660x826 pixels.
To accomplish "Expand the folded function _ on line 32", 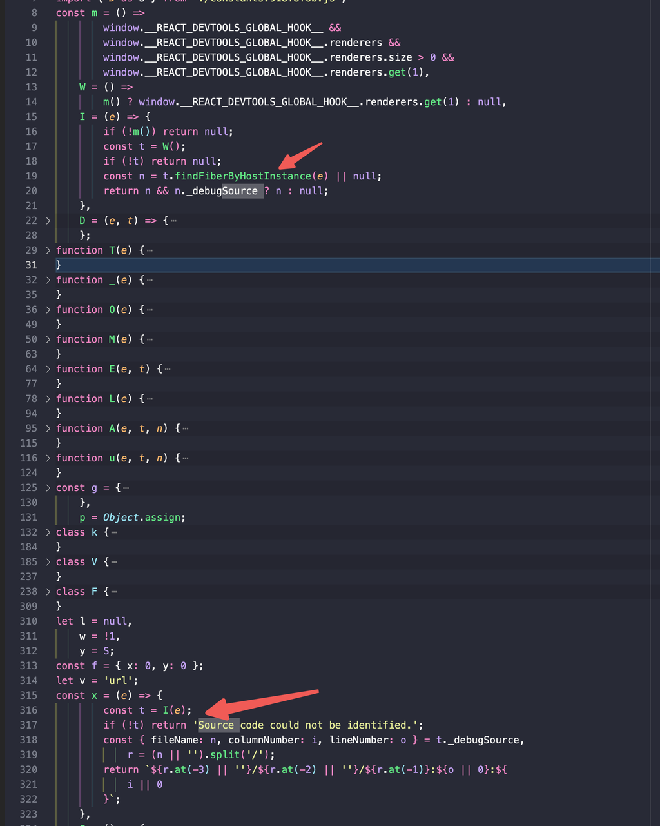I will pos(48,279).
